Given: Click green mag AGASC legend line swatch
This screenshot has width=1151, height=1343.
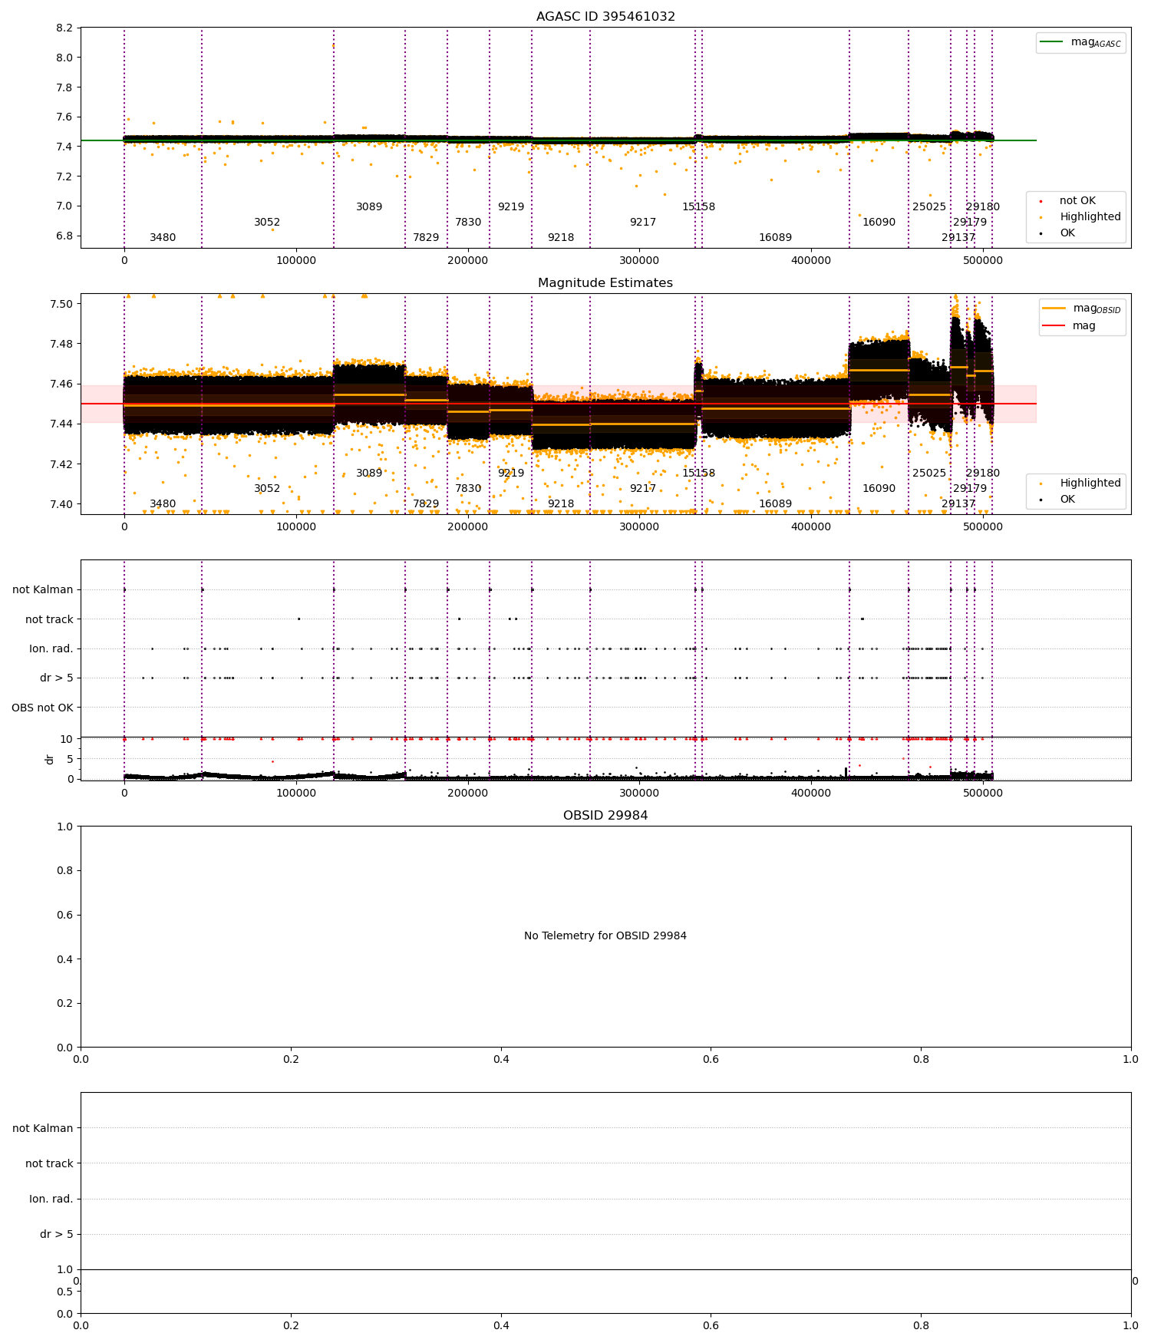Looking at the screenshot, I should tap(1052, 41).
